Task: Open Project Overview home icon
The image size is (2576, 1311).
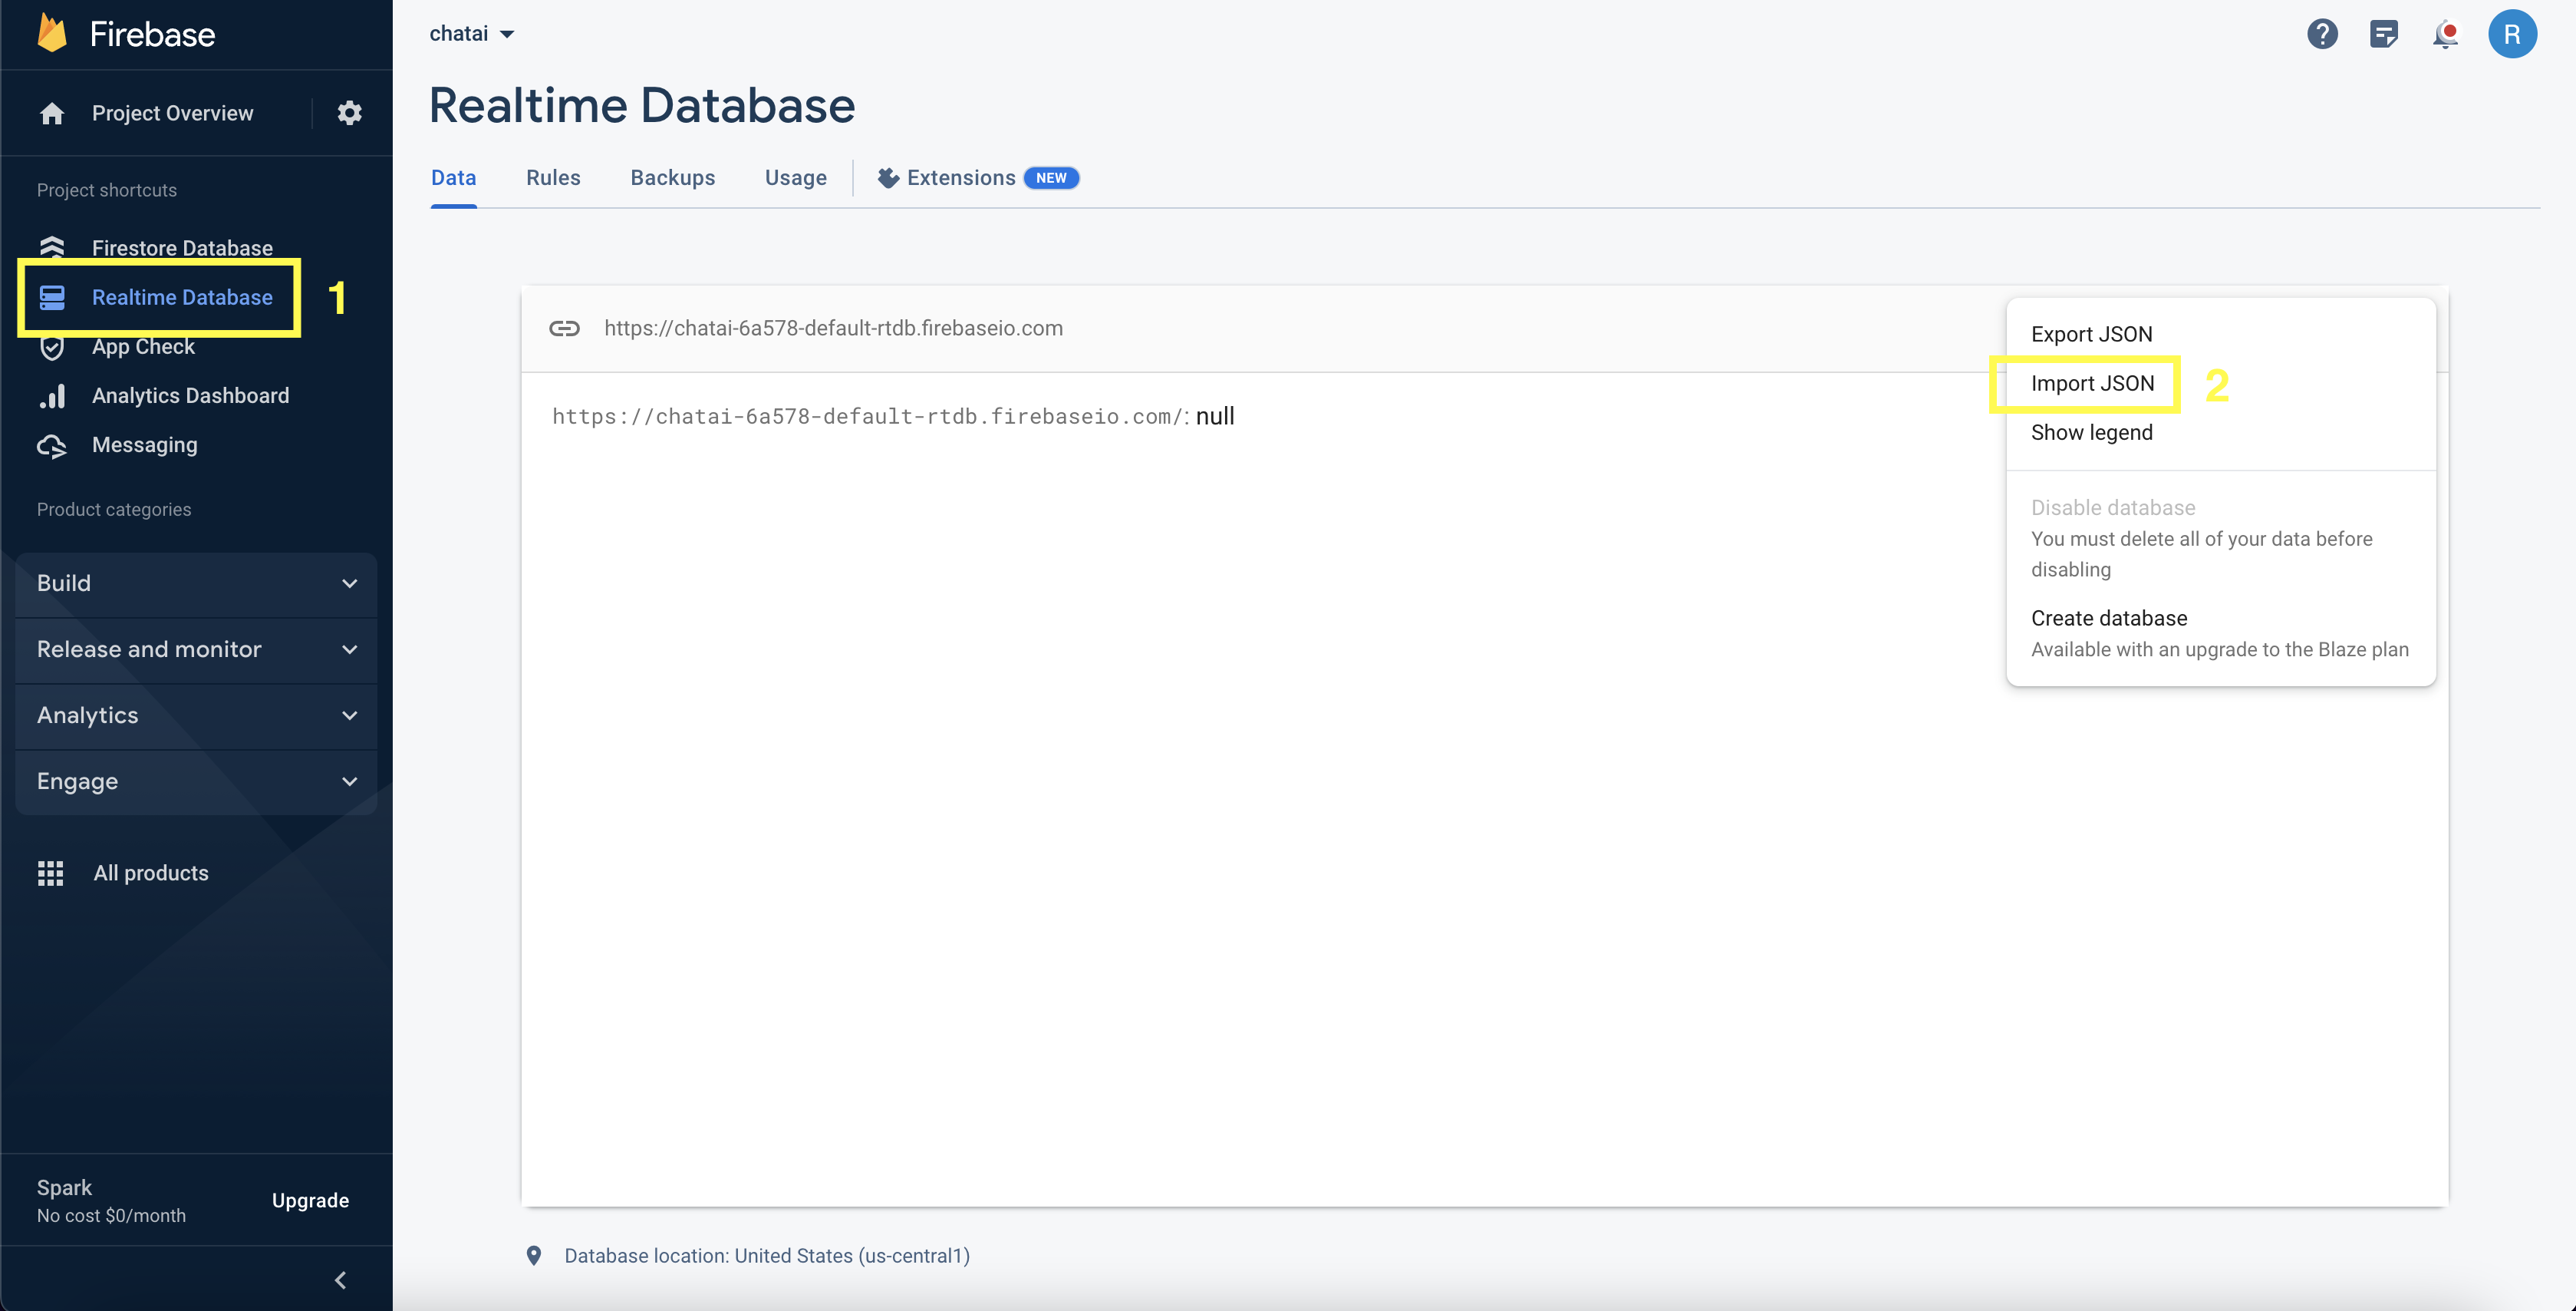Action: 52,113
